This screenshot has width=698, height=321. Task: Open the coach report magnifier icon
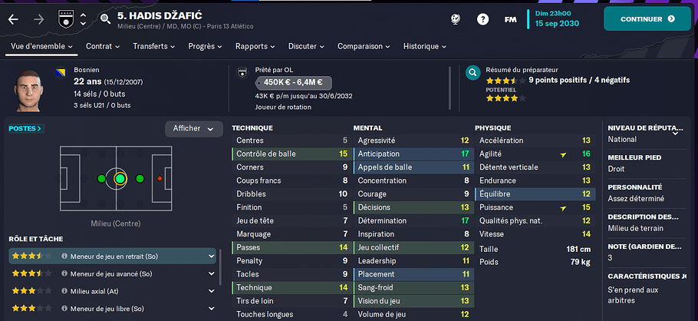tap(472, 72)
